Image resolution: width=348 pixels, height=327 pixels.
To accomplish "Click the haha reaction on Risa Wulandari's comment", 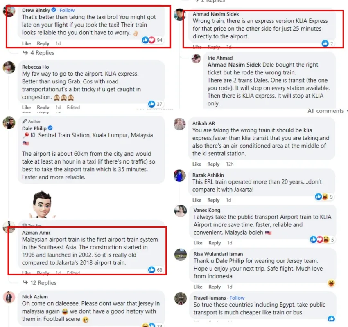I will [x=331, y=283].
